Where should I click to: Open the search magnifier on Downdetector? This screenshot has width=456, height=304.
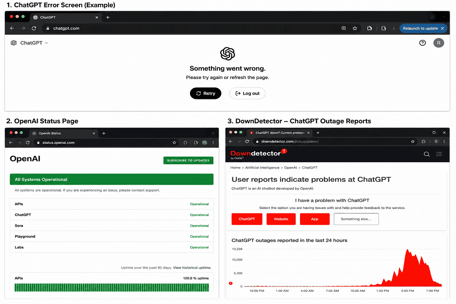point(427,154)
